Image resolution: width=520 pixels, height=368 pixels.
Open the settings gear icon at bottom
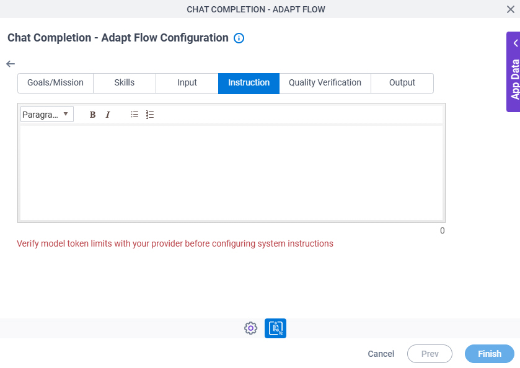(x=251, y=328)
